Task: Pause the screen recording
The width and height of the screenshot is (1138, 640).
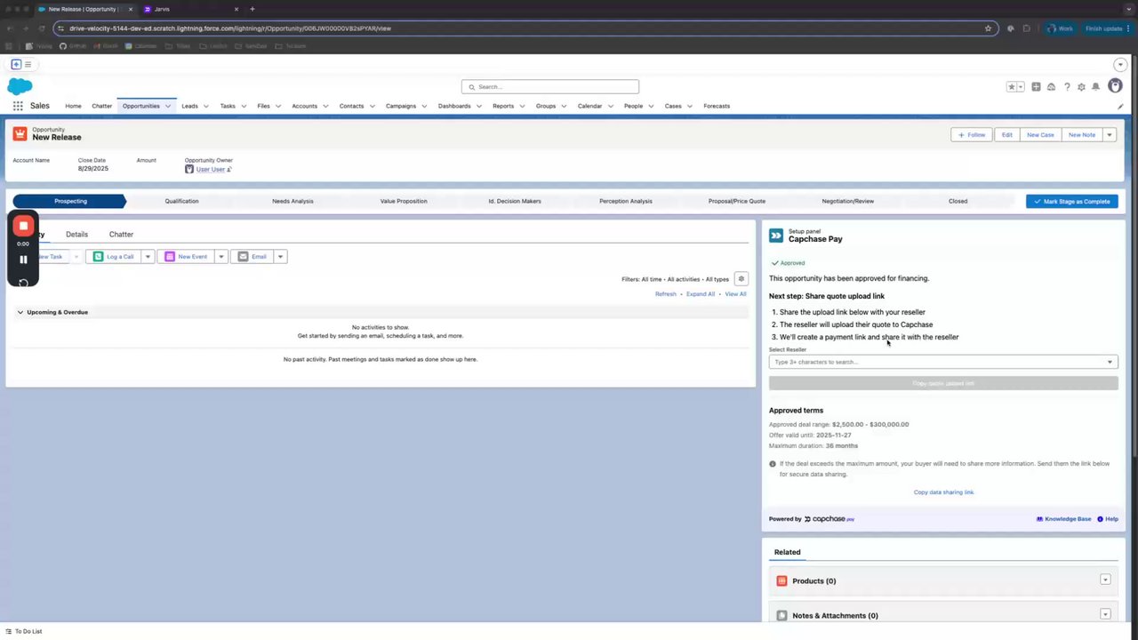Action: coord(23,260)
